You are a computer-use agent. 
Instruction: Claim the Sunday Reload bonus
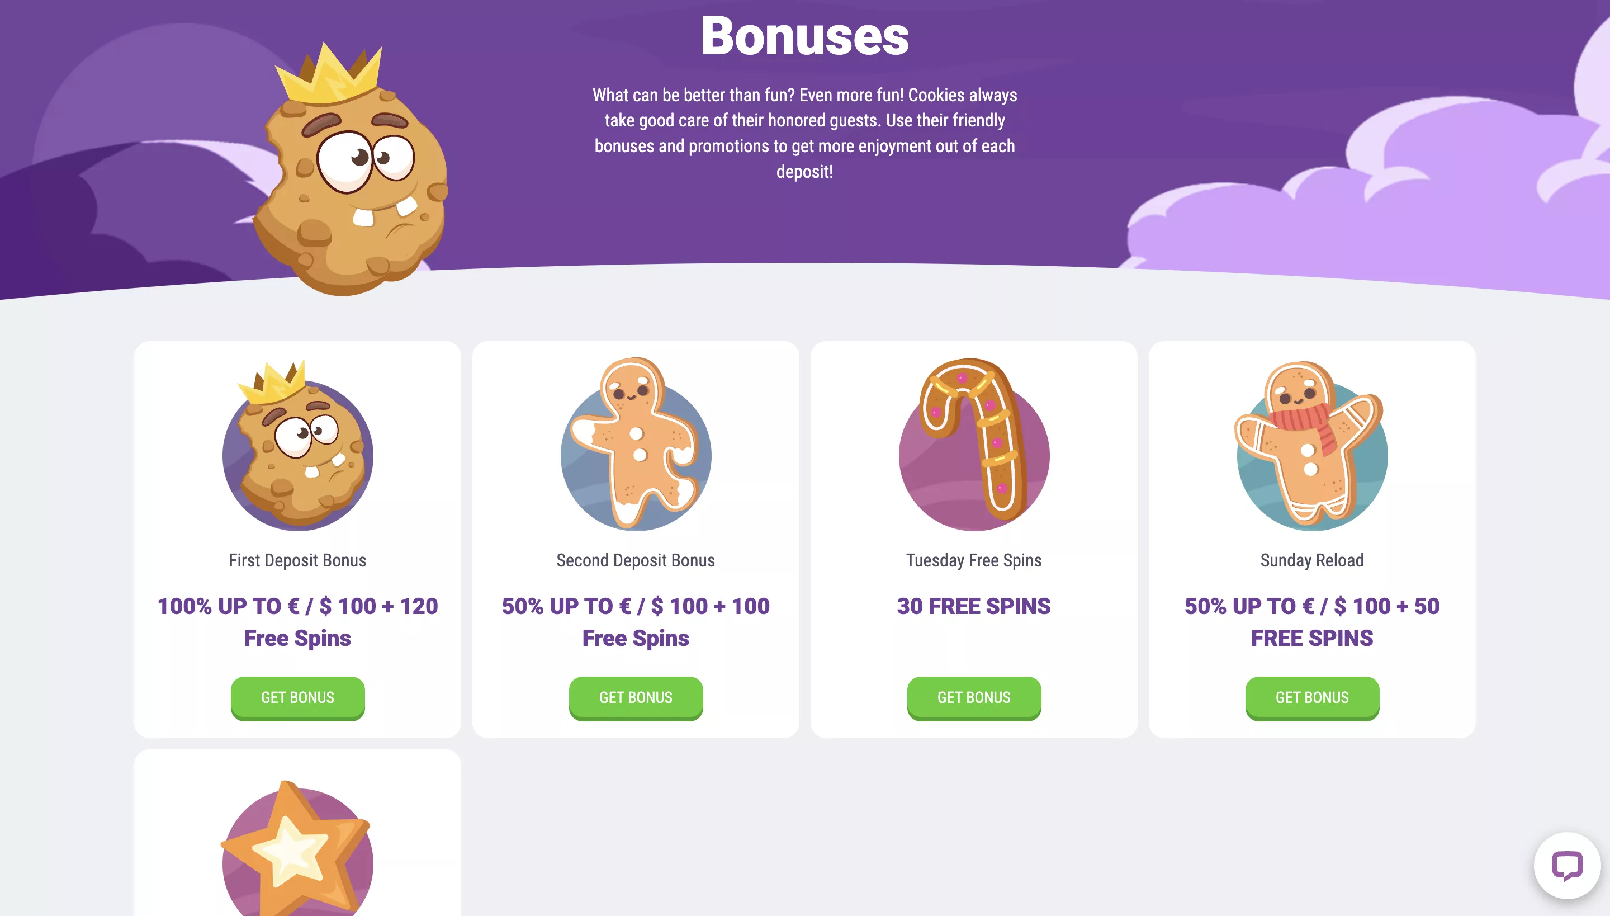pos(1312,698)
